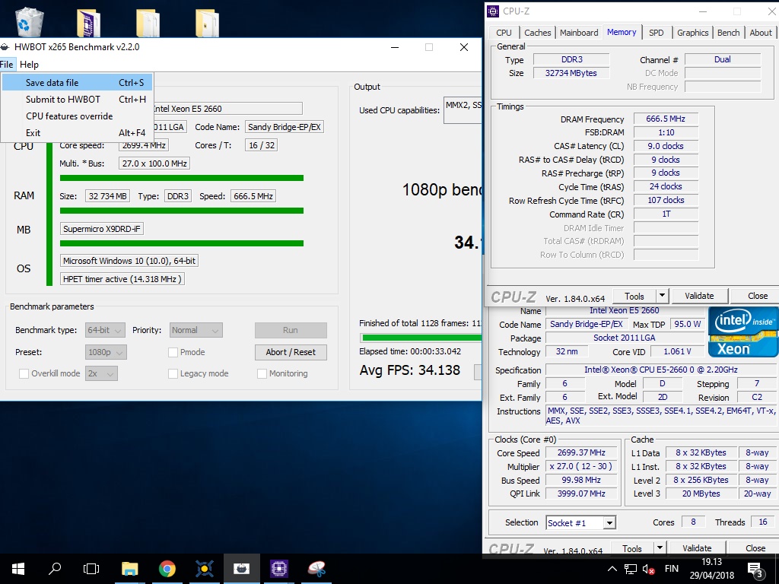The image size is (779, 584).
Task: Click the muted volume tray icon
Action: tap(648, 569)
